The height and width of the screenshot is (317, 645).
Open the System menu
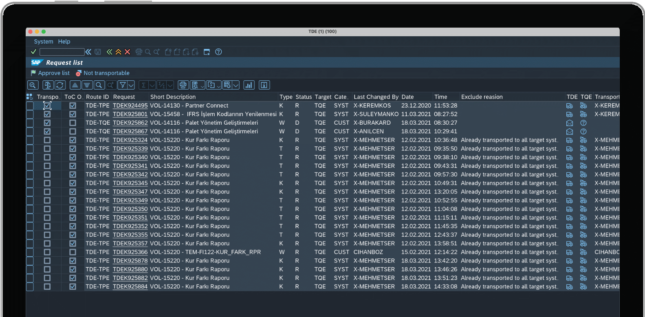pos(44,42)
